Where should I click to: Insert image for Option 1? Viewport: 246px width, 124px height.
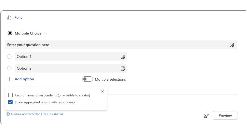tap(123, 57)
